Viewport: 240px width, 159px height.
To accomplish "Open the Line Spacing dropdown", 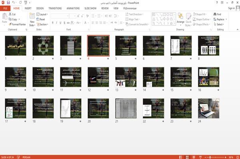I will (116, 16).
